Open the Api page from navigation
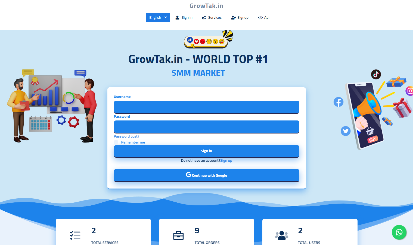The image size is (413, 245). click(x=263, y=18)
